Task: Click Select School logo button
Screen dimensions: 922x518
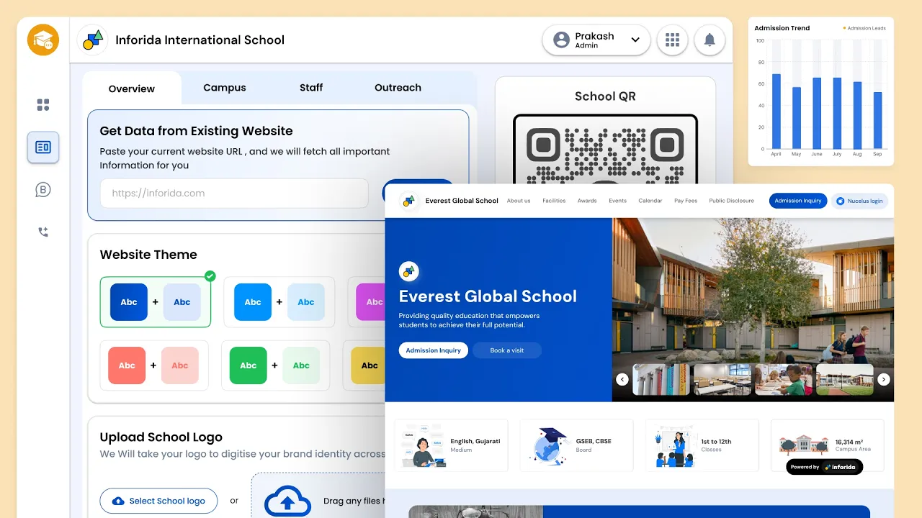Action: 158,501
